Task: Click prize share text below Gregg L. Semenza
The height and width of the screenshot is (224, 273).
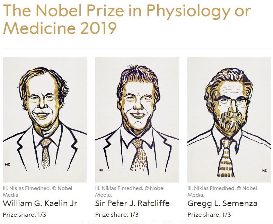Action: pos(209,215)
